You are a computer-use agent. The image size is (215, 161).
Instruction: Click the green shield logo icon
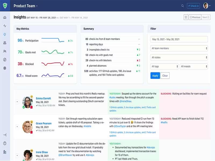pos(5,6)
